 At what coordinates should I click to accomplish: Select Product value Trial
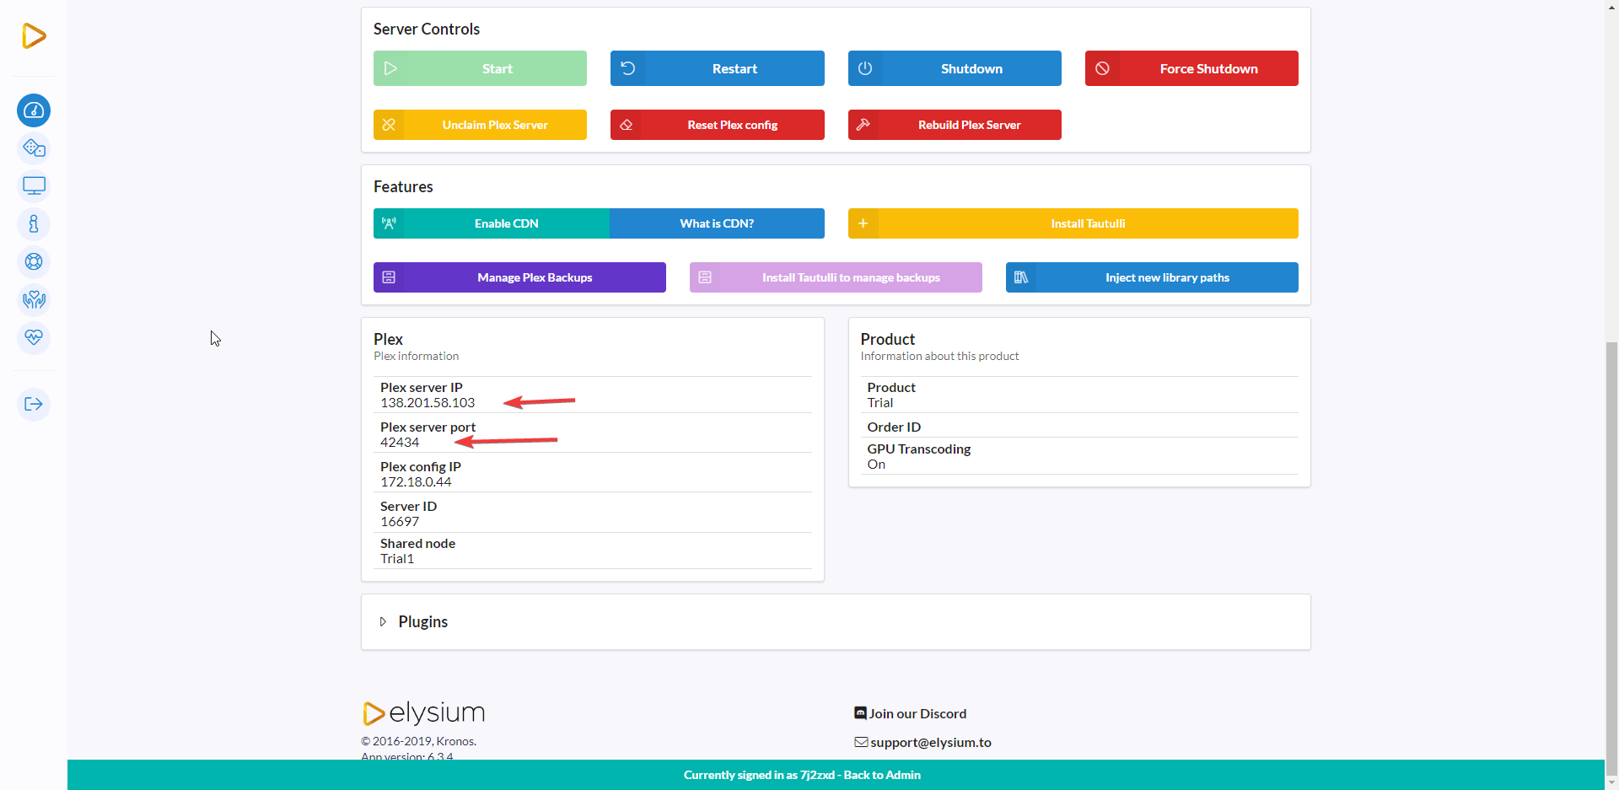(880, 403)
